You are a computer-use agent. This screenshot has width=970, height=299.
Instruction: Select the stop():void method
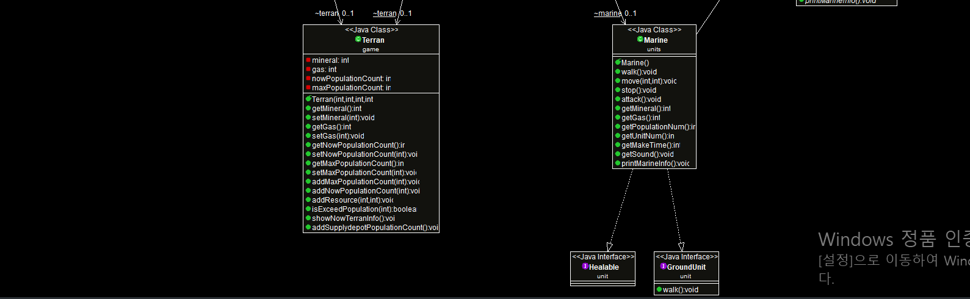coord(639,90)
